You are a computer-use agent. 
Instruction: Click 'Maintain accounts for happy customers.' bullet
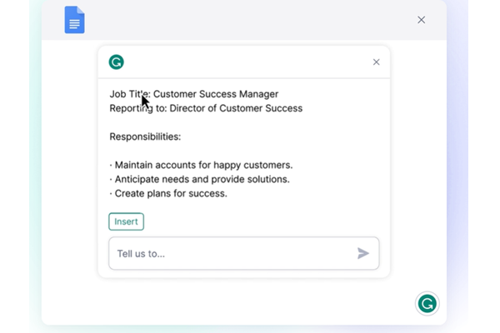pos(201,165)
